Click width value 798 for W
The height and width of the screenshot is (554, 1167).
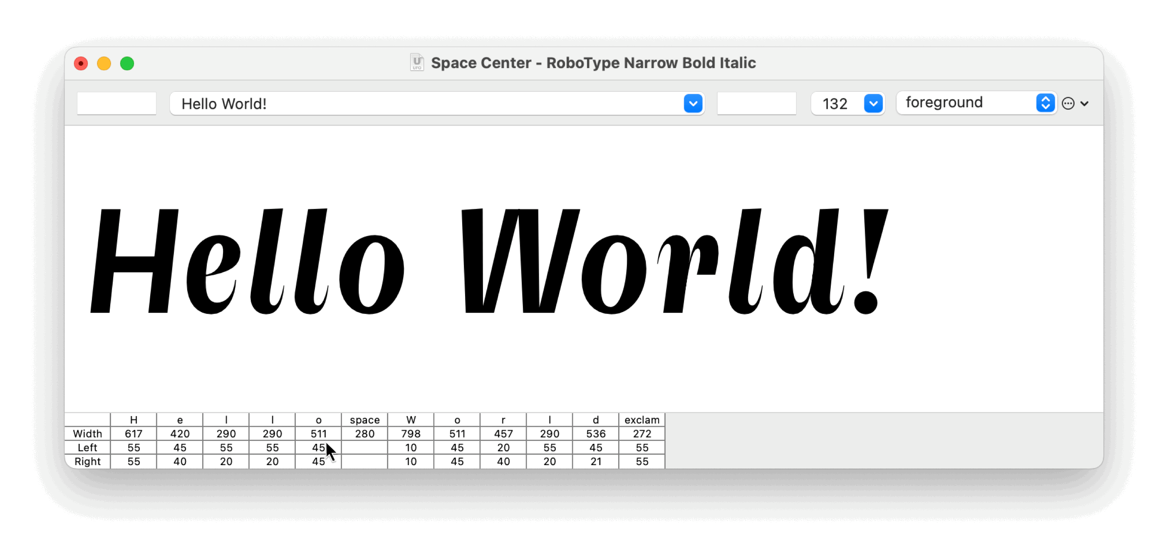[x=411, y=433]
